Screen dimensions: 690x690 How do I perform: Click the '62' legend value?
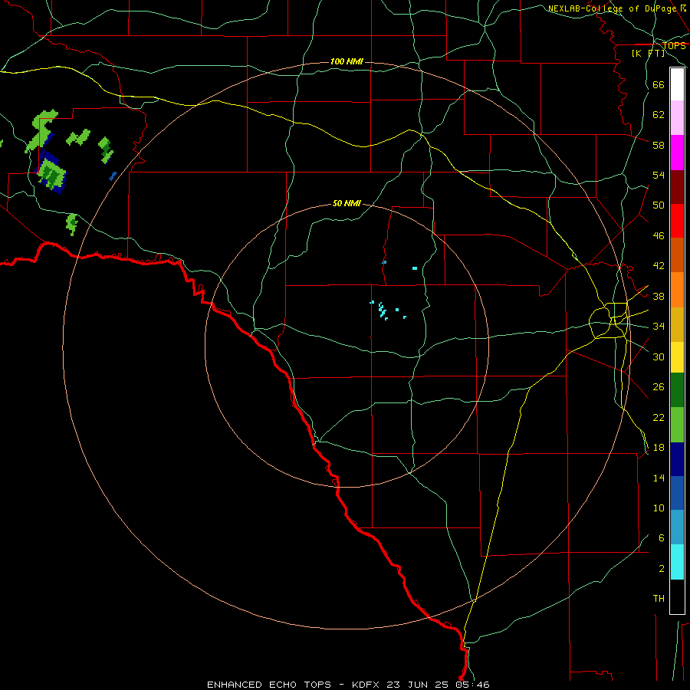(x=659, y=115)
